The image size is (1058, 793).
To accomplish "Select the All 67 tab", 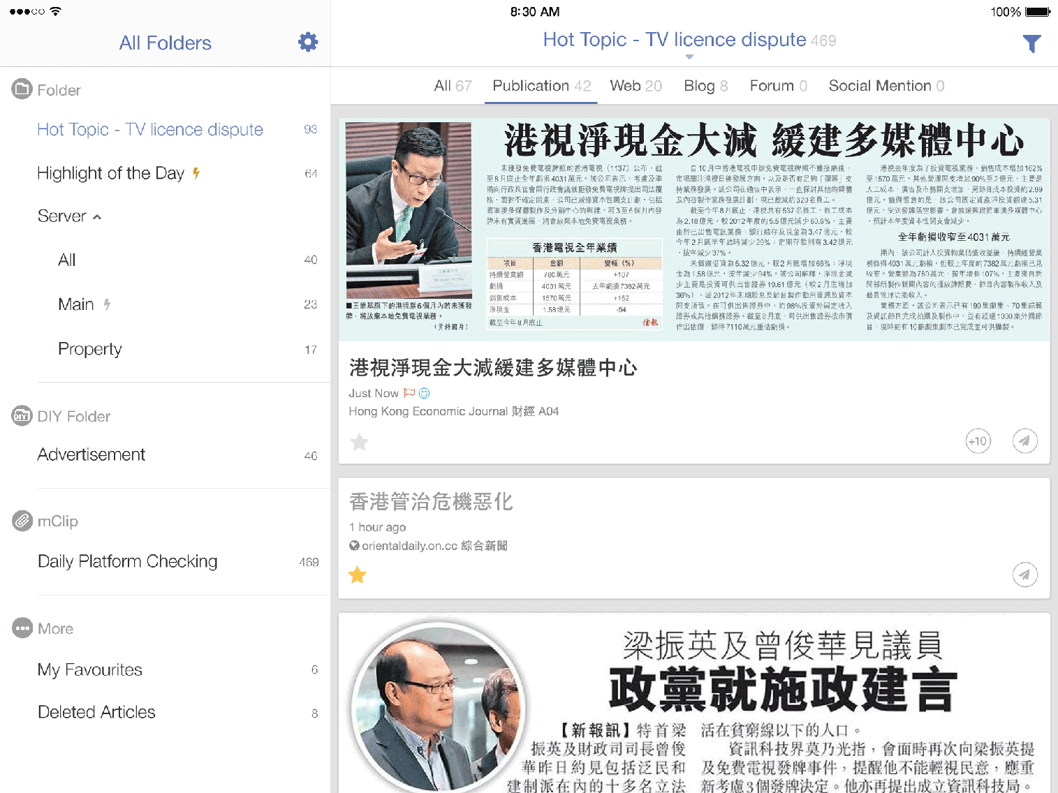I will 453,86.
